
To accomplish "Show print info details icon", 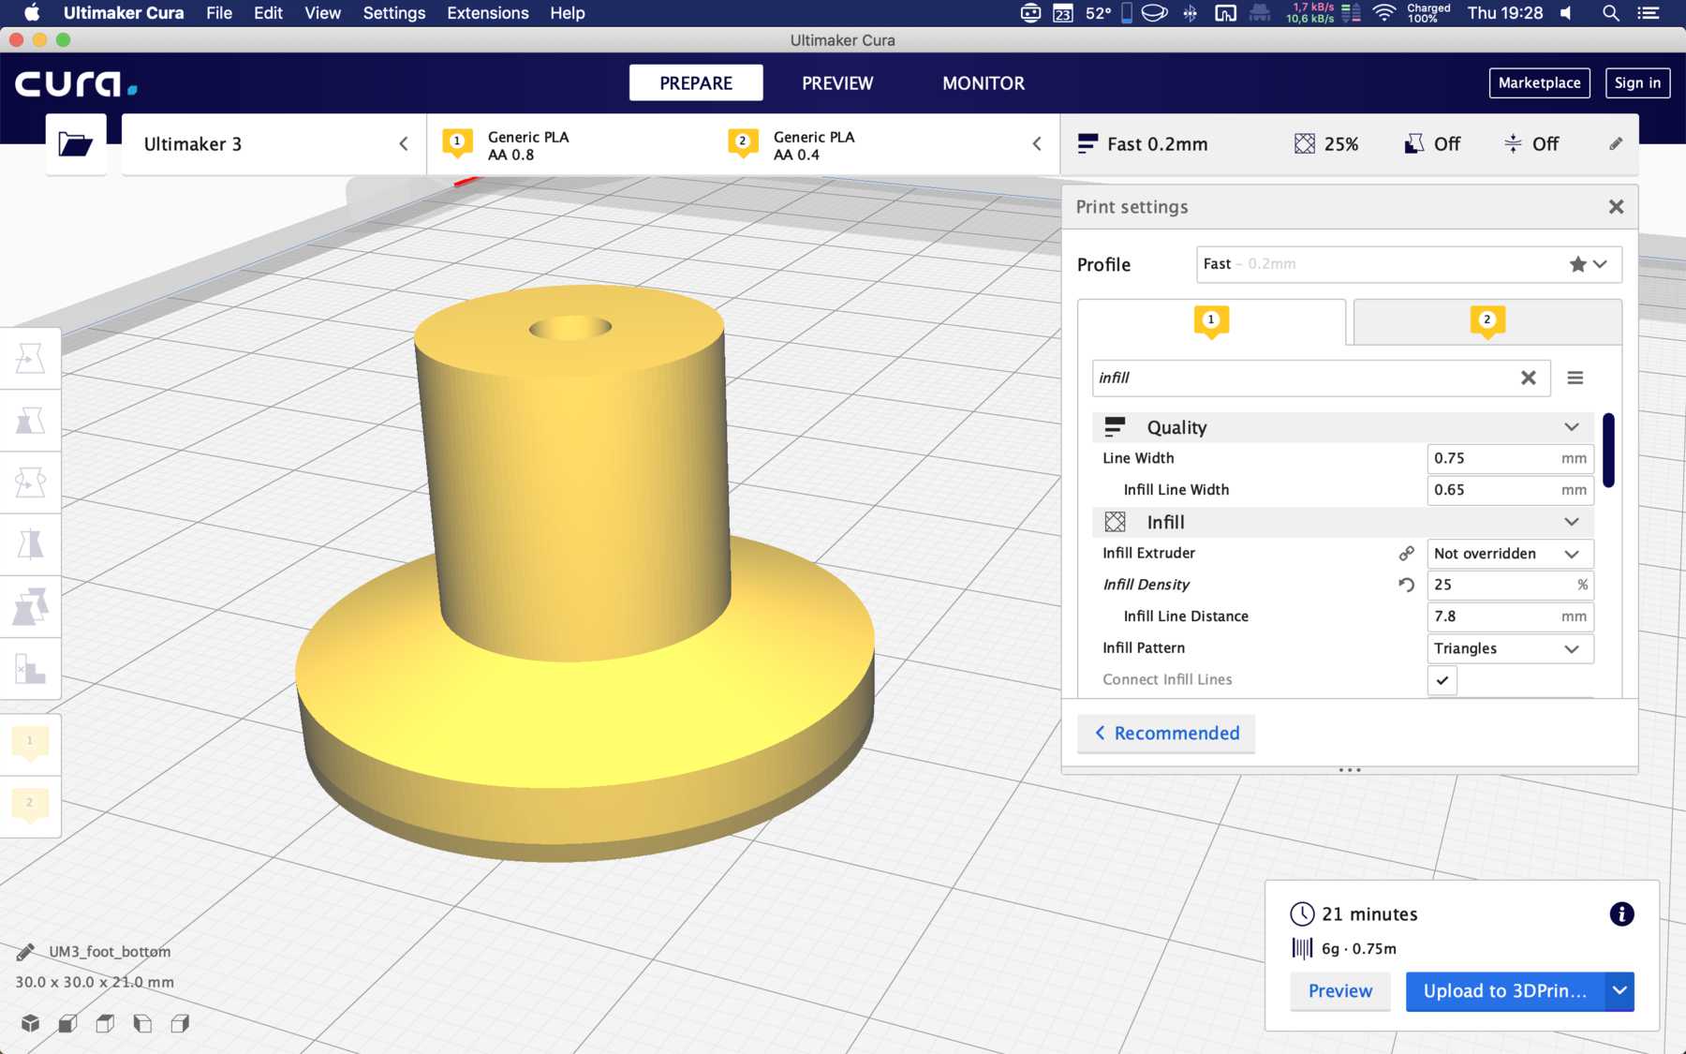I will click(1621, 913).
